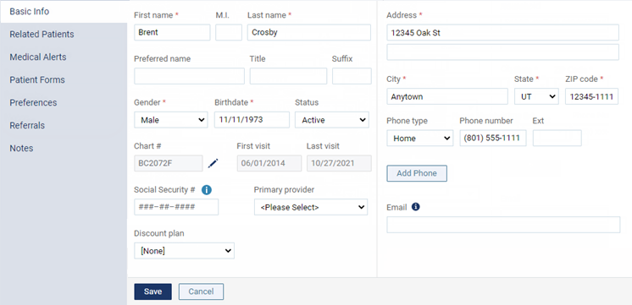This screenshot has width=632, height=305.
Task: Click the Preferred name text field
Action: 189,76
